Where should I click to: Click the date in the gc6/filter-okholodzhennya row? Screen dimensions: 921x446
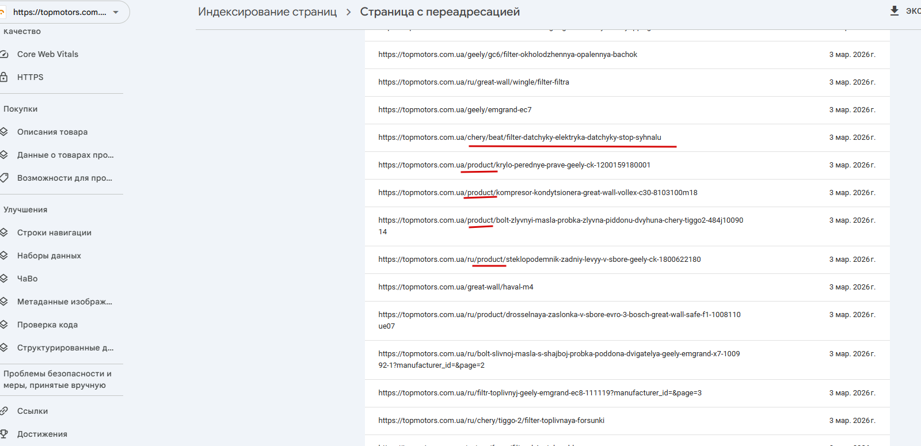pyautogui.click(x=852, y=55)
